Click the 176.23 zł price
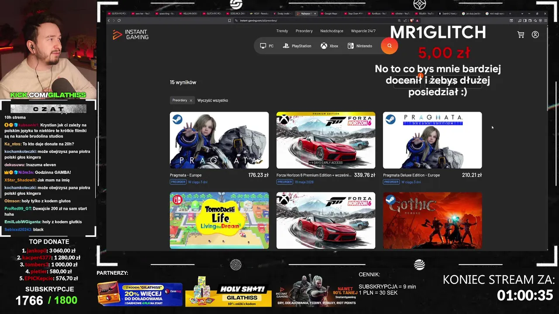559x314 pixels. tap(259, 175)
